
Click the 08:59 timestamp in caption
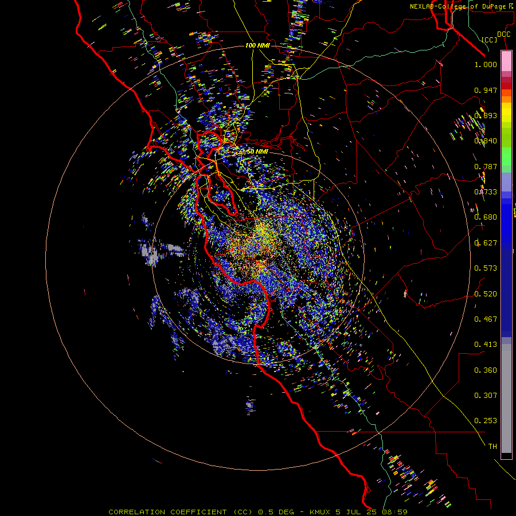394,512
